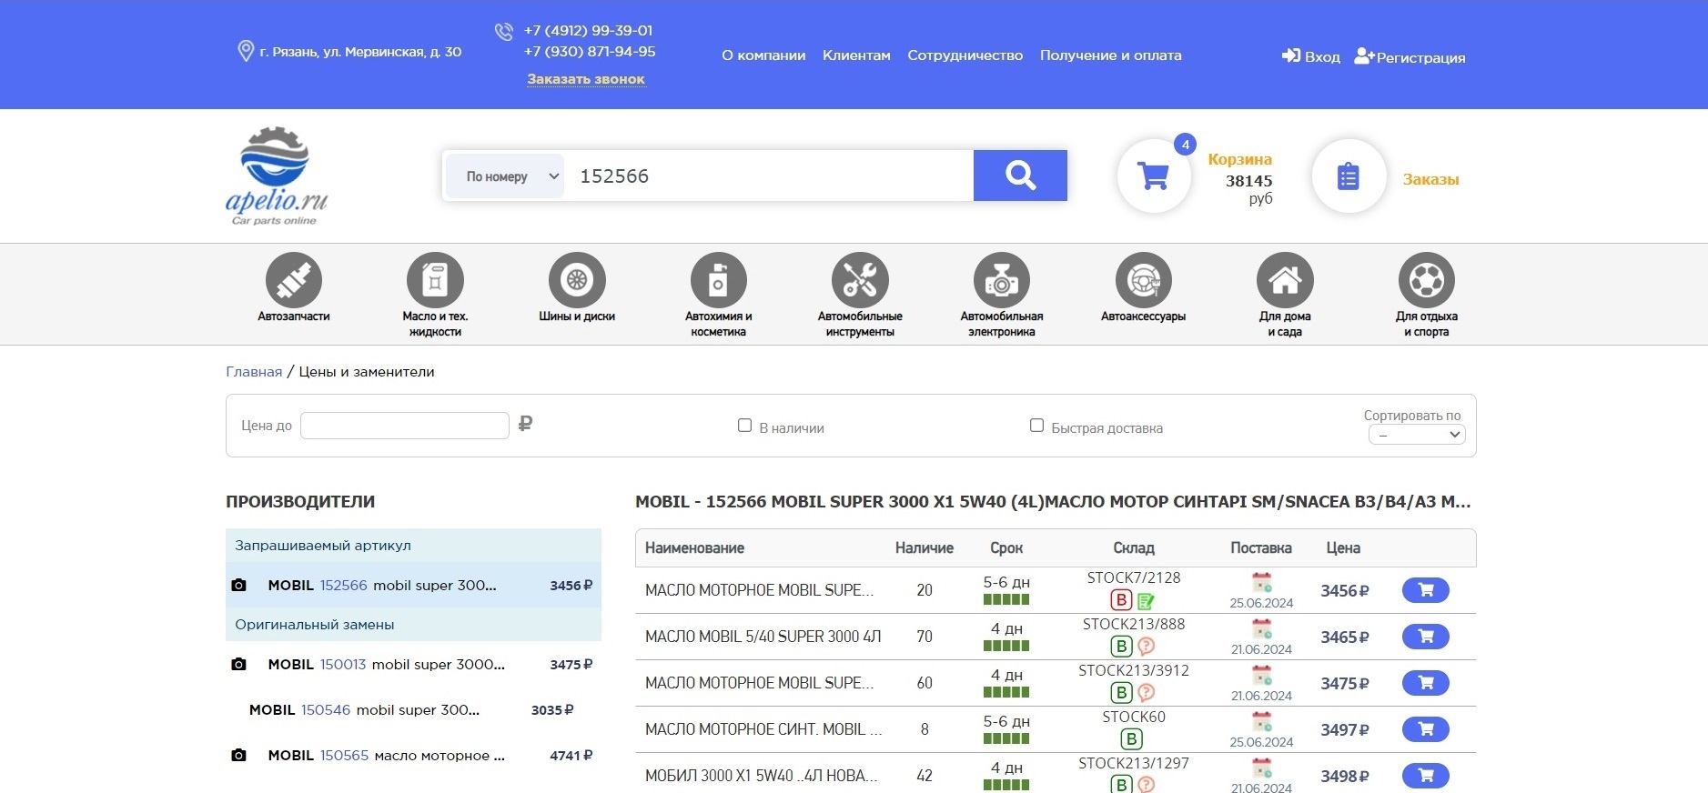
Task: Click the B badge under STOCK60
Action: 1132,739
